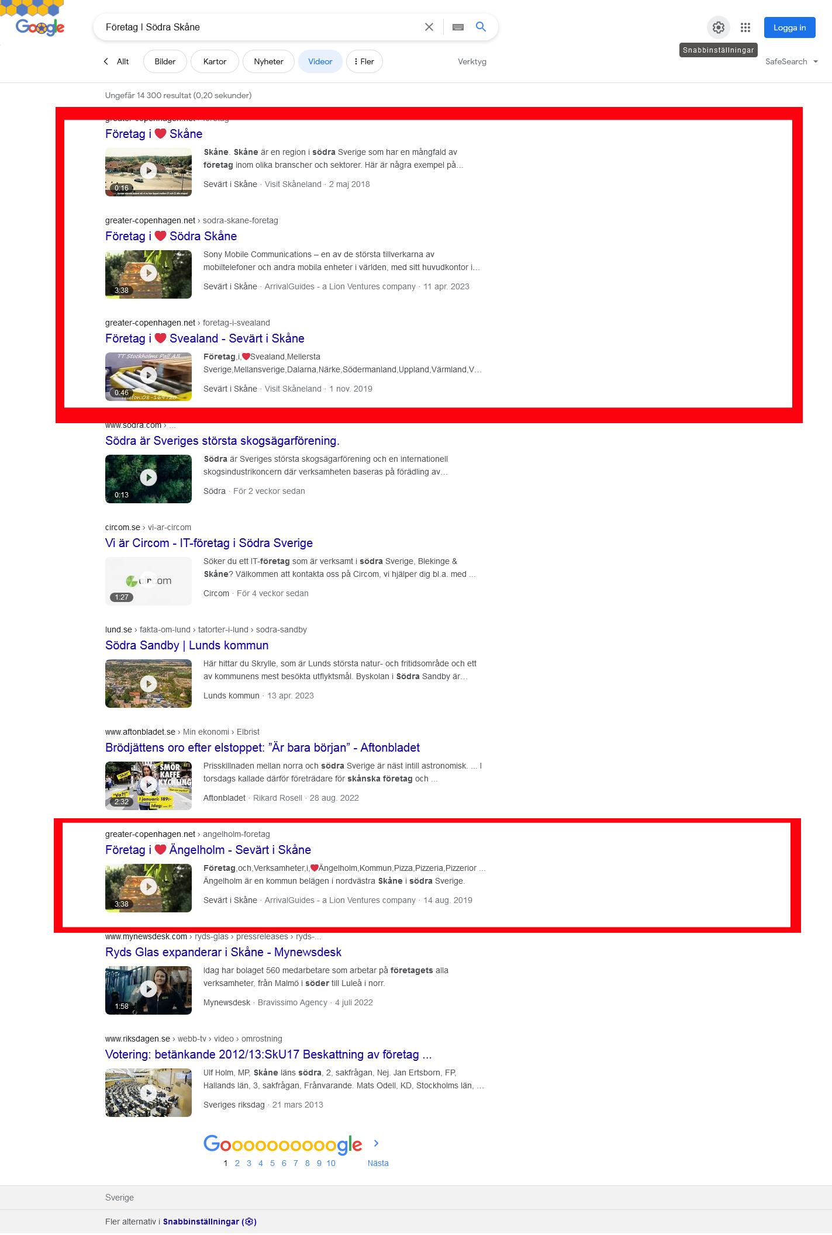Open result Företag i Södra Skåne
The height and width of the screenshot is (1235, 832).
[171, 236]
